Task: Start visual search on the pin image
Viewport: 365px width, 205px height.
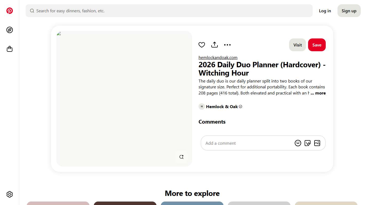Action: (181, 157)
